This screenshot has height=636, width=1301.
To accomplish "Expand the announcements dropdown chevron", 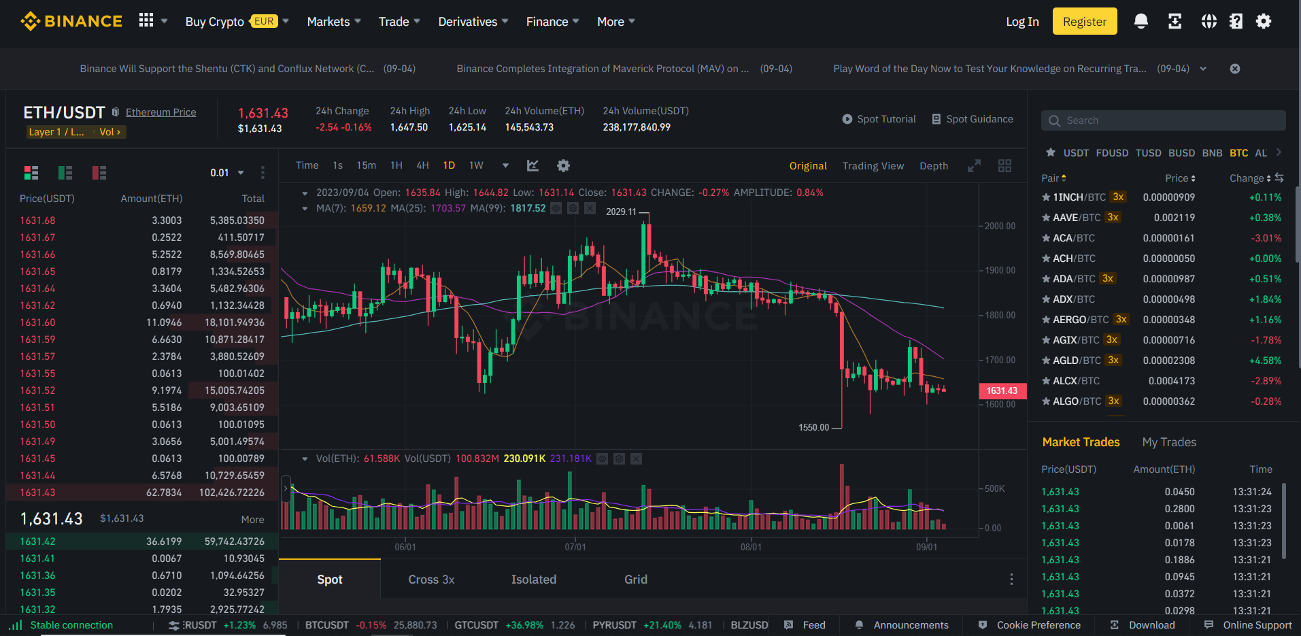I will pos(1203,69).
